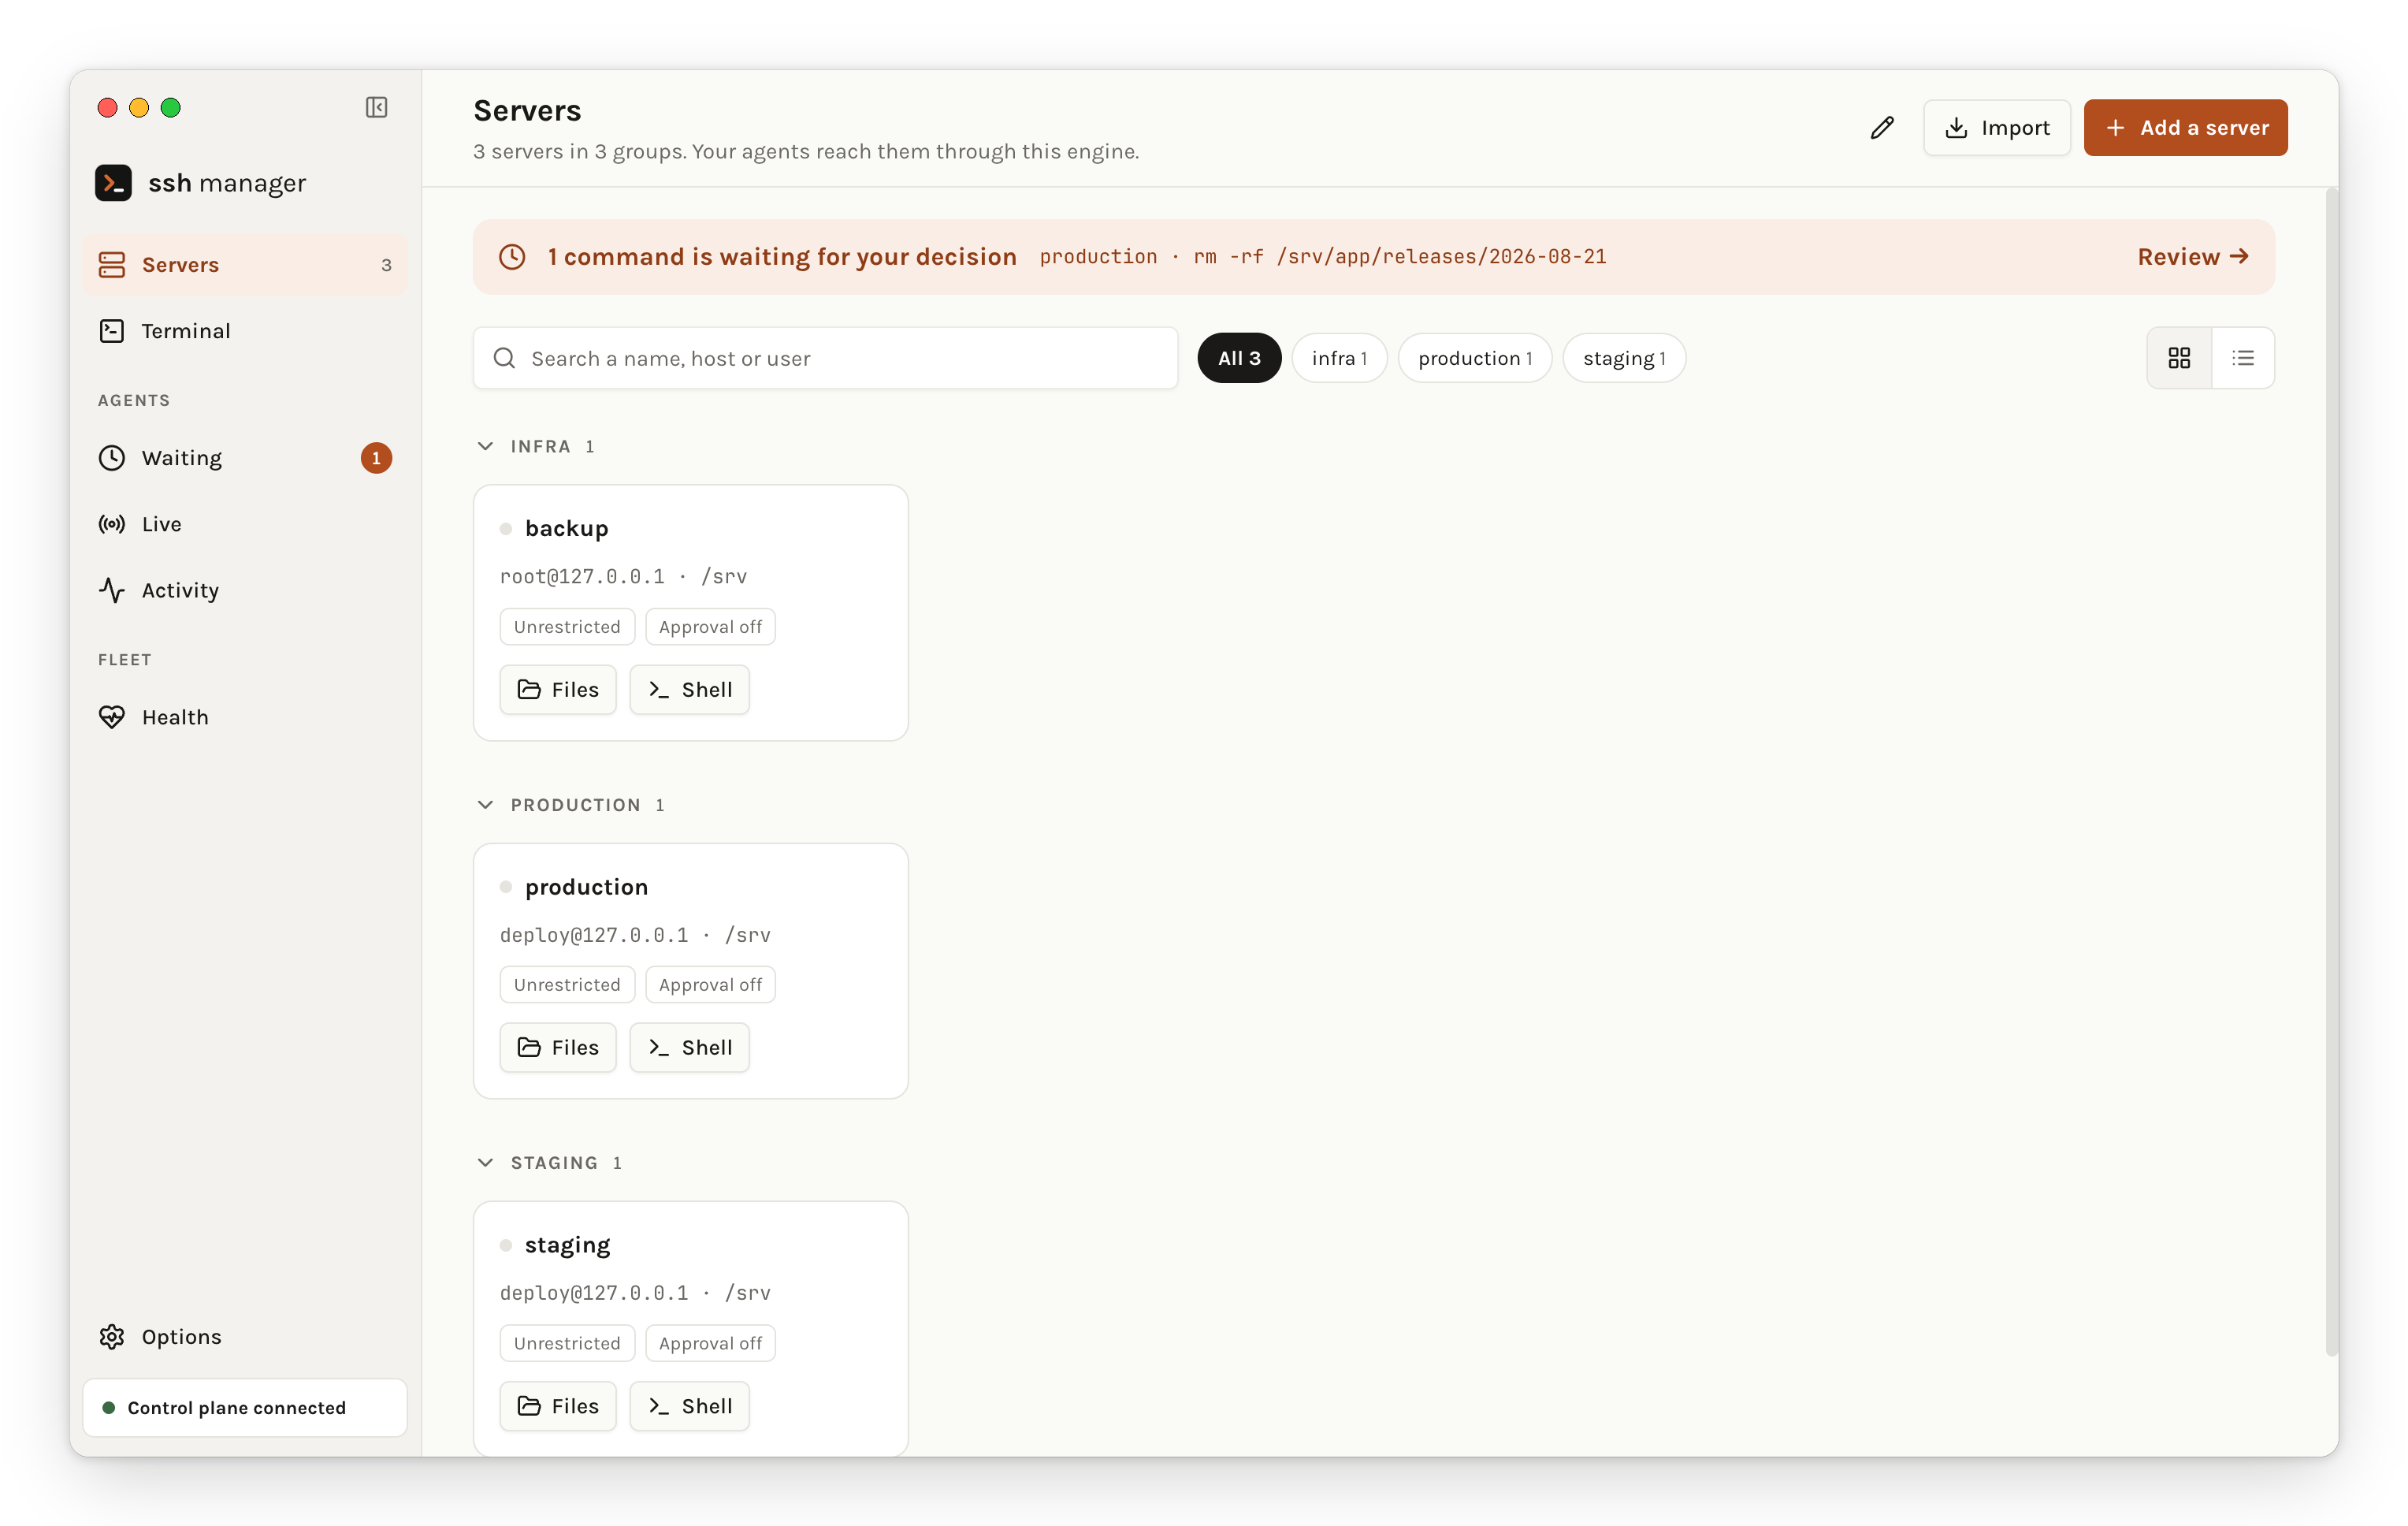
Task: Switch to grid view
Action: click(2179, 358)
